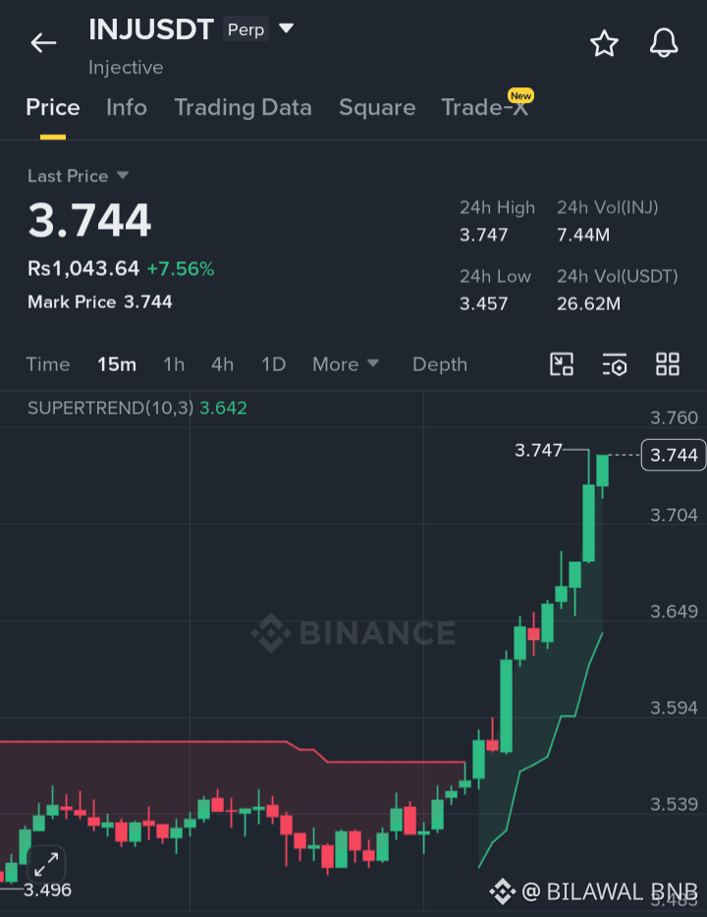Tap the 3.747 high marker on chart
The width and height of the screenshot is (707, 917).
click(x=538, y=450)
